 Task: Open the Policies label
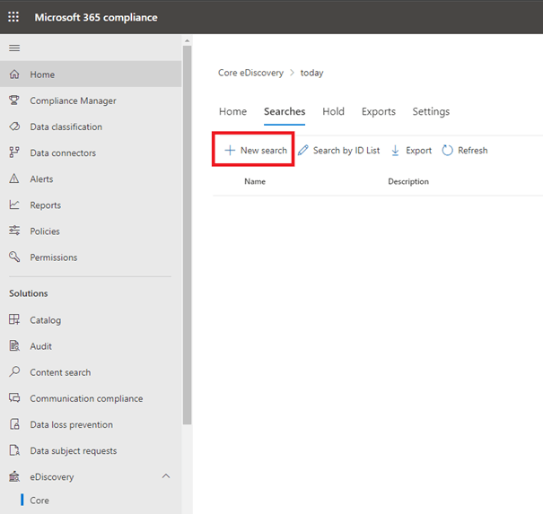pyautogui.click(x=45, y=231)
